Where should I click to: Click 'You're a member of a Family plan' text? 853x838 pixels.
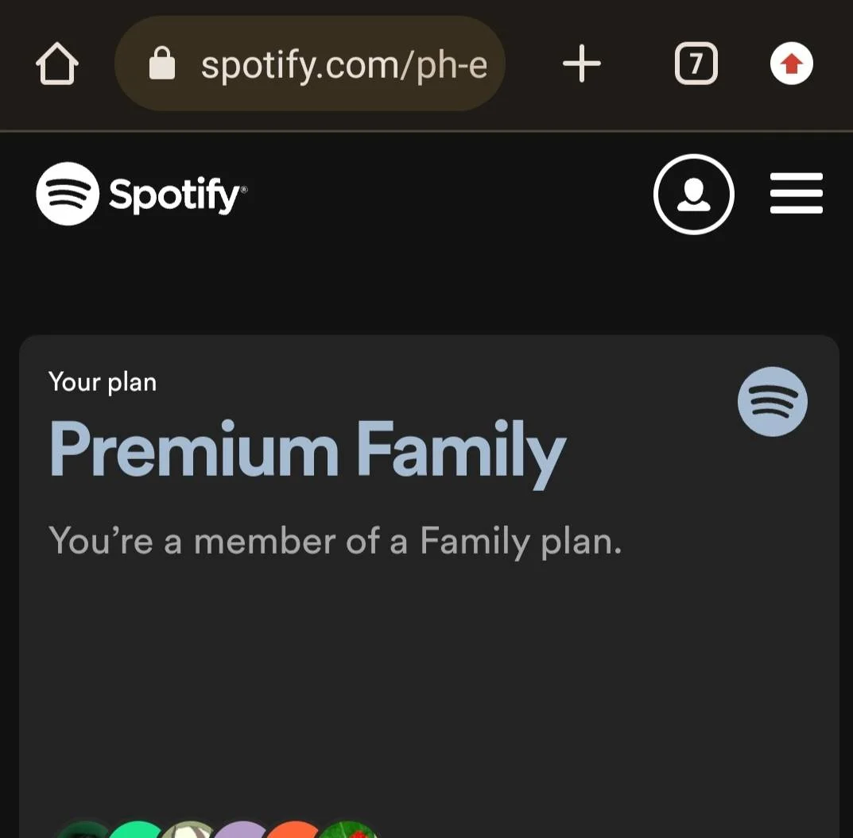coord(335,541)
